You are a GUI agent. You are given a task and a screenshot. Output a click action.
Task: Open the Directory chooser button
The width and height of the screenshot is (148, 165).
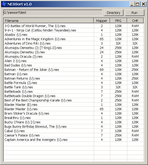114,13
